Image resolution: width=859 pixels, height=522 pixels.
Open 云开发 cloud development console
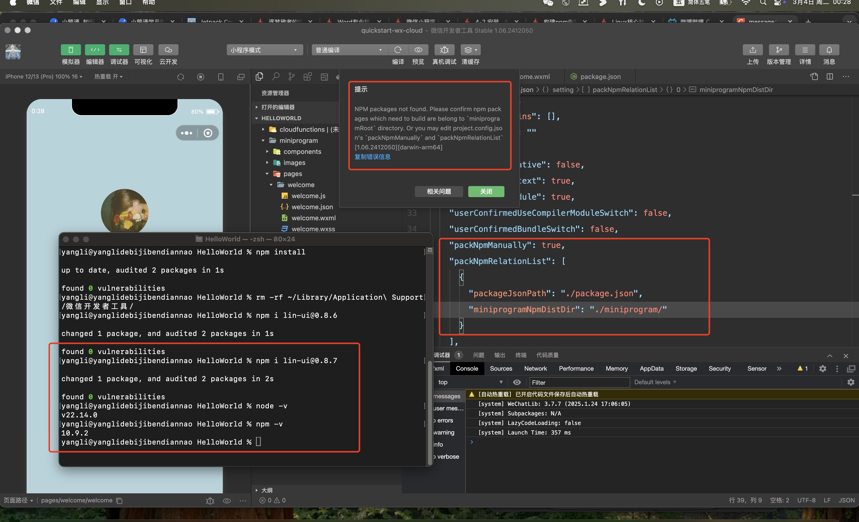168,50
